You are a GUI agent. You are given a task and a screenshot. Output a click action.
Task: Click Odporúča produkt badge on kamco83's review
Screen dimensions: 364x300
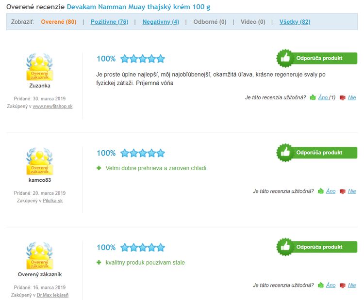[x=316, y=153]
